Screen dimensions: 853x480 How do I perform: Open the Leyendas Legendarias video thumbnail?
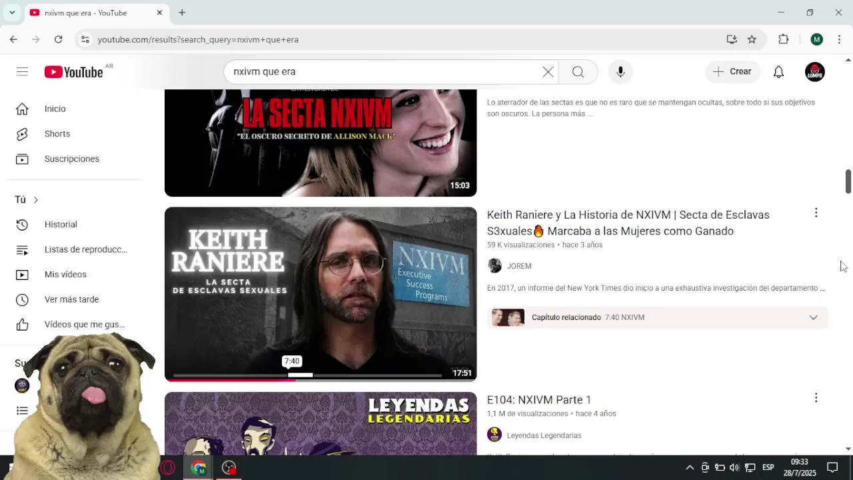pos(321,423)
